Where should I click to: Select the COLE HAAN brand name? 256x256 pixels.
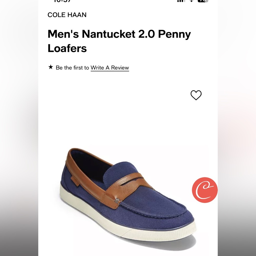click(x=67, y=15)
